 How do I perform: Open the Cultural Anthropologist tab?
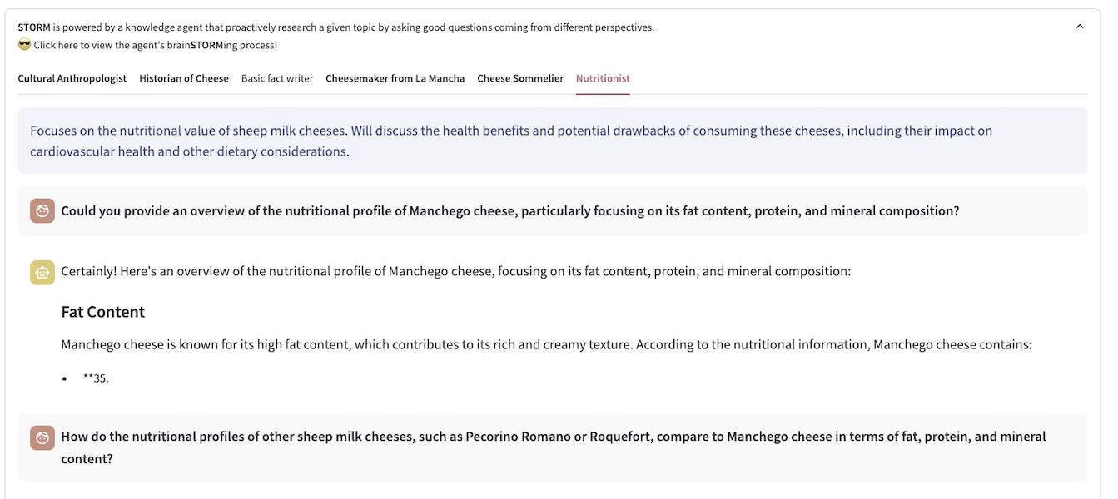72,78
